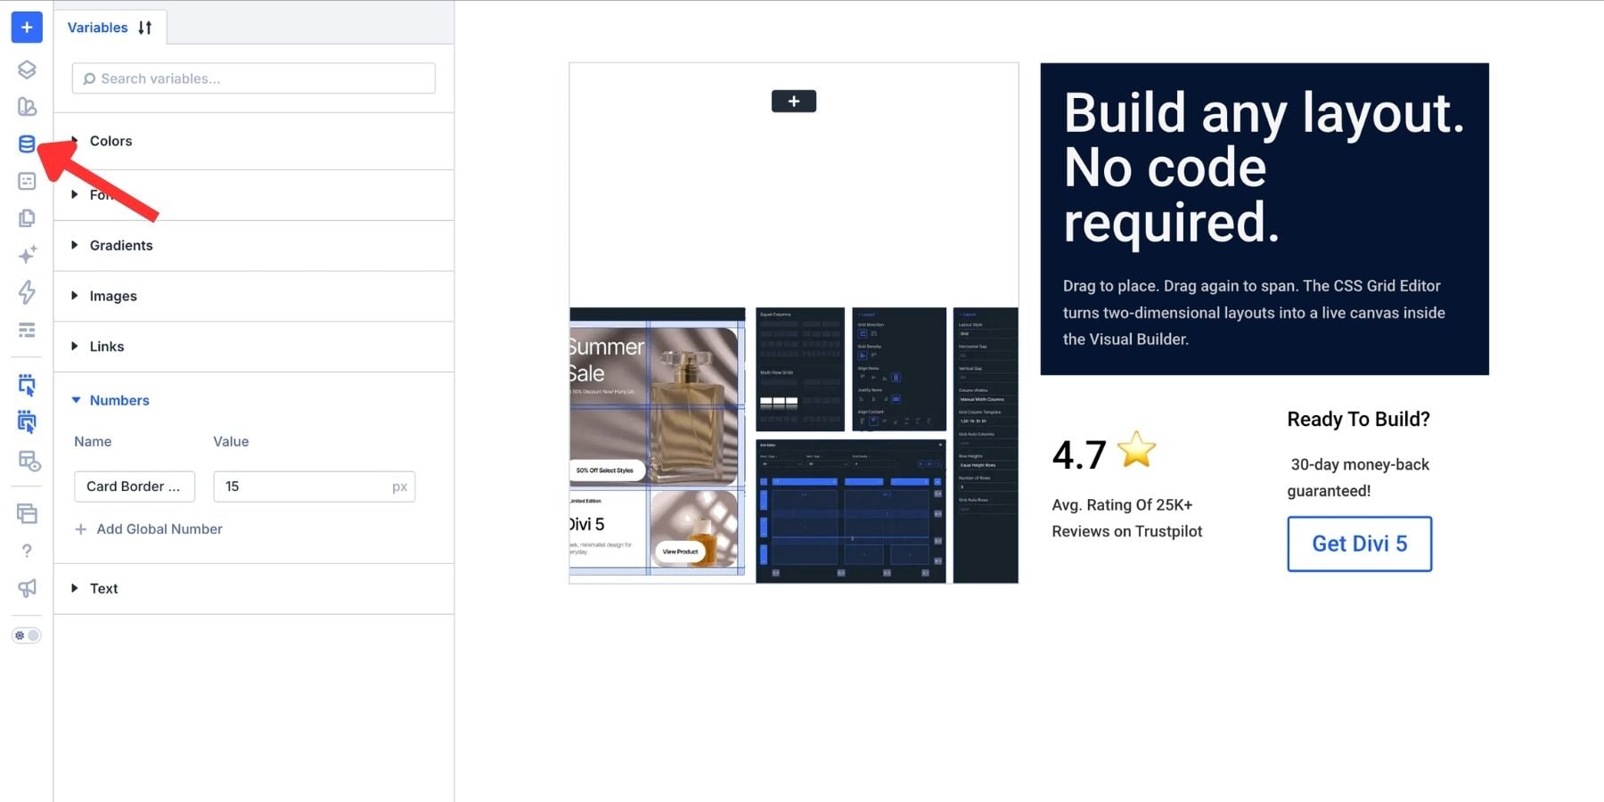The image size is (1604, 802).
Task: Click the Name column header
Action: click(93, 442)
